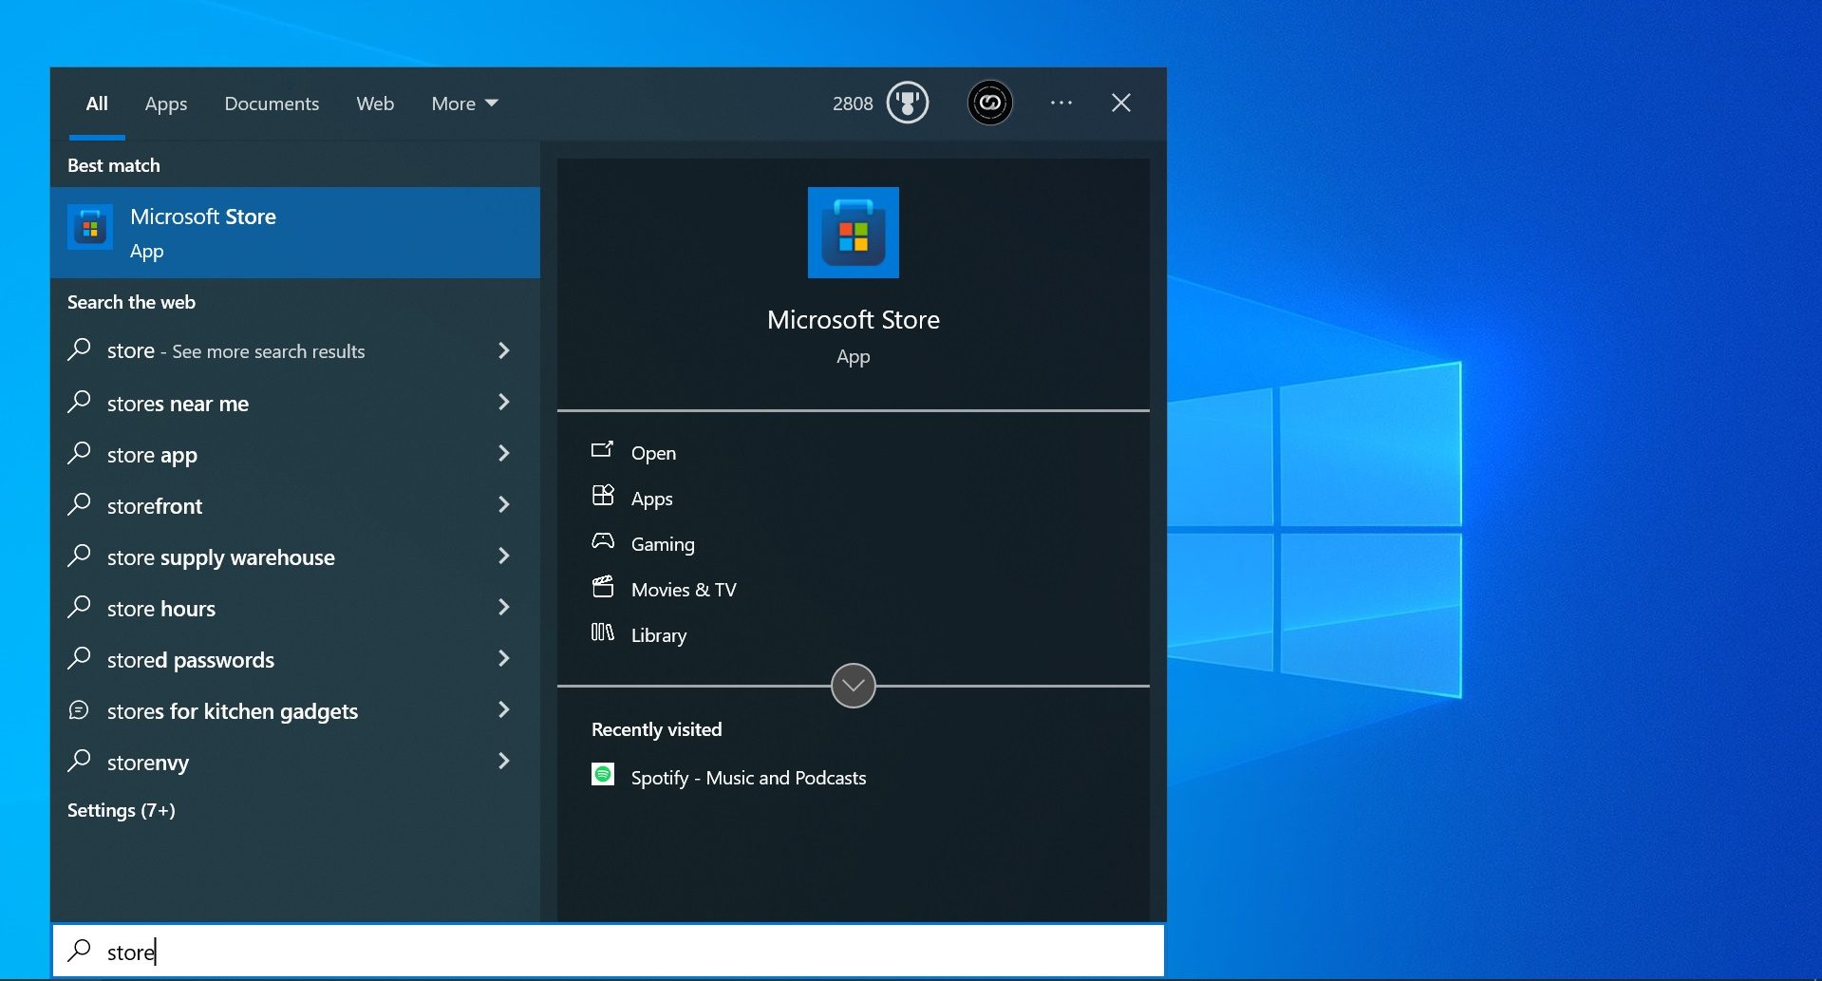Click Microsoft Store title in preview pane

click(x=853, y=320)
